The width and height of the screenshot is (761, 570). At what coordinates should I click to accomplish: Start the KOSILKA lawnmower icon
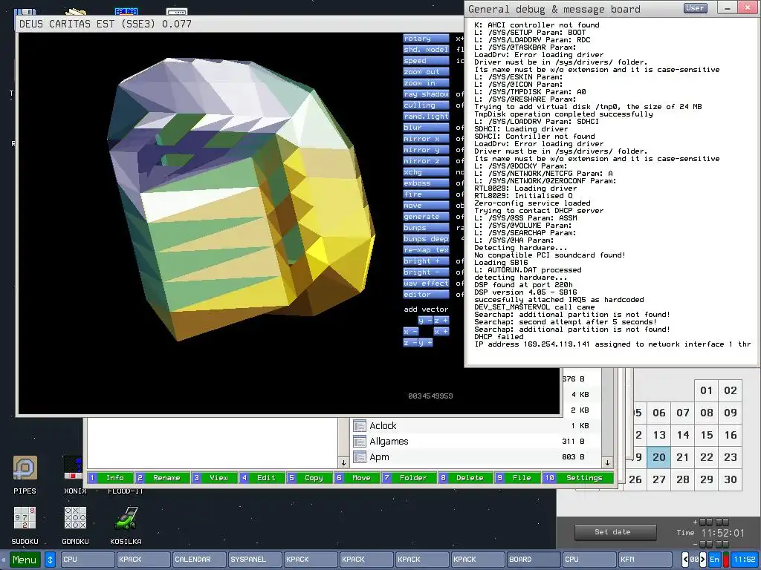(126, 517)
